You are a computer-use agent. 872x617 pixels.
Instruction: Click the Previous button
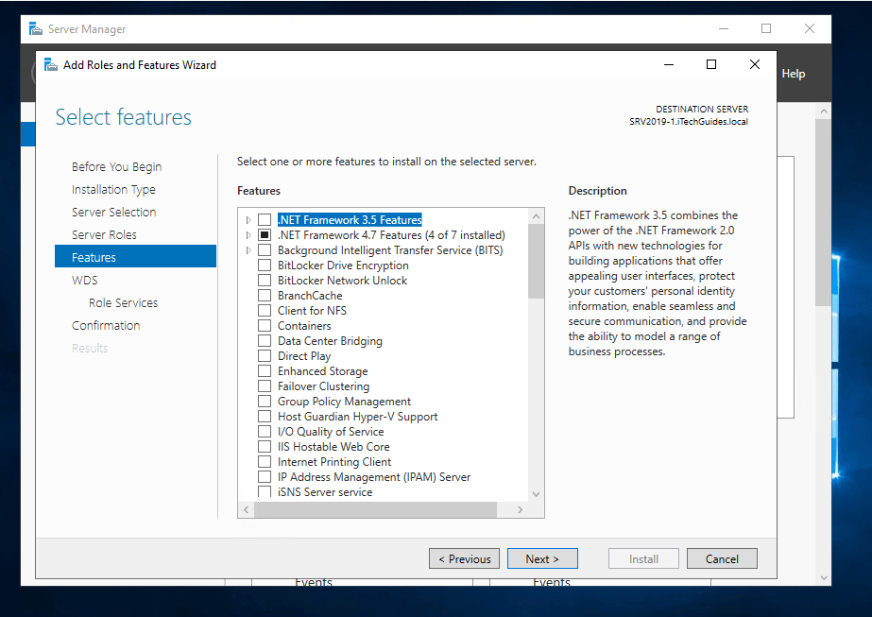465,558
